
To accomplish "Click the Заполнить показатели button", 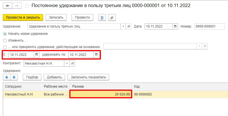I will tap(88, 77).
